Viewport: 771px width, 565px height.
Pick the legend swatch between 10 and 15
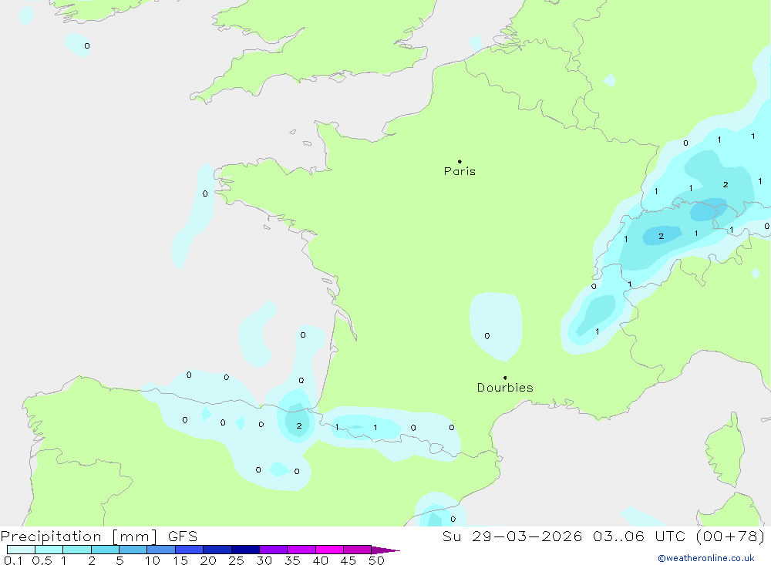[x=161, y=550]
